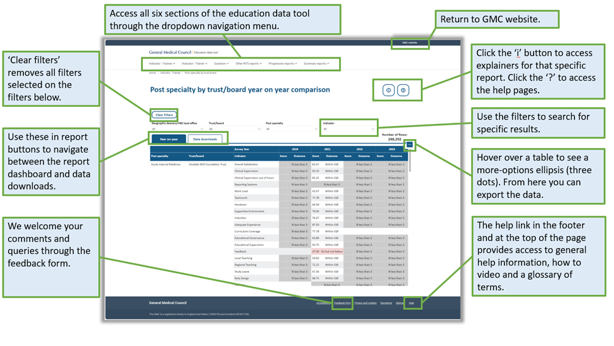Open the Question navigation menu
614x346 pixels.
(221, 64)
